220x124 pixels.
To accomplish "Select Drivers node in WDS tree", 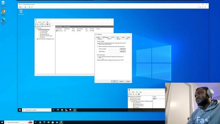I will (x=43, y=38).
